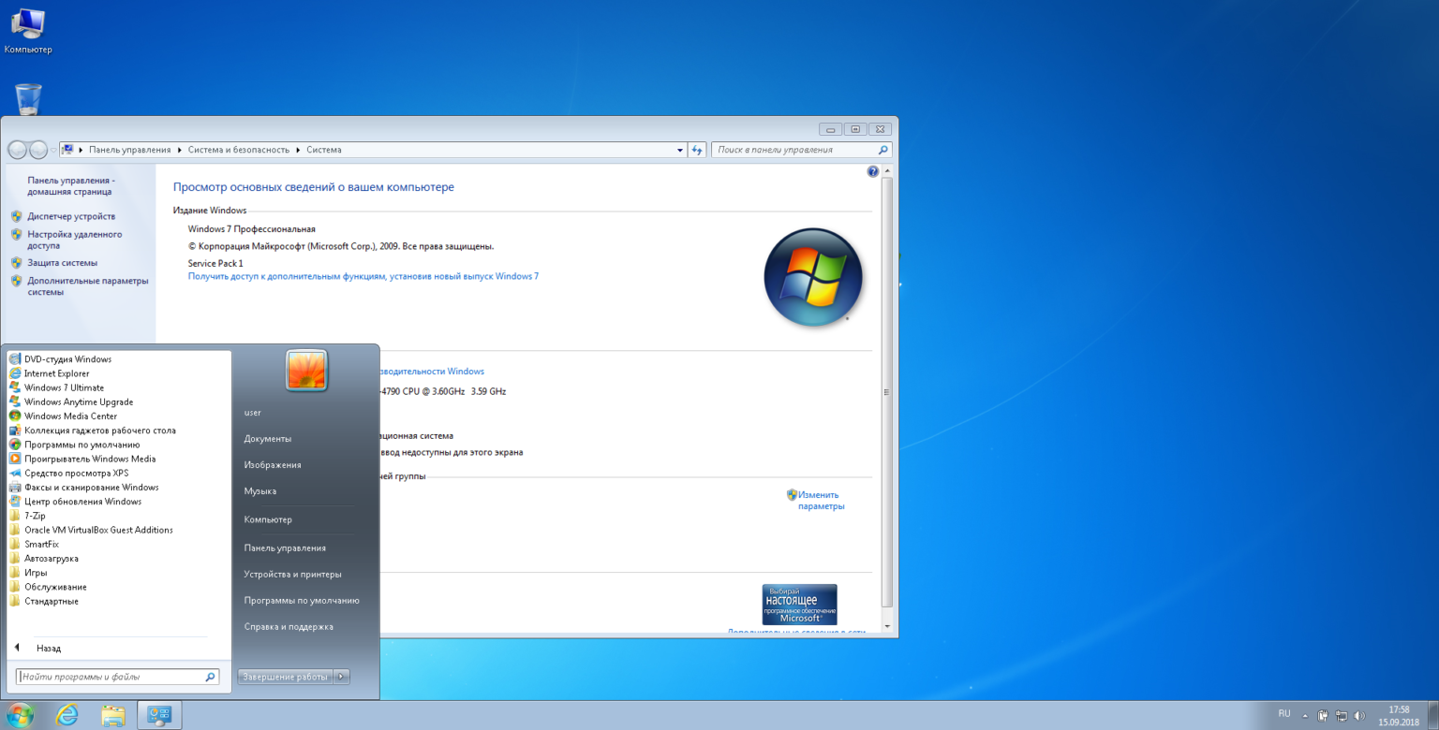This screenshot has width=1439, height=730.
Task: Click the Control Panel button on the taskbar
Action: click(159, 716)
